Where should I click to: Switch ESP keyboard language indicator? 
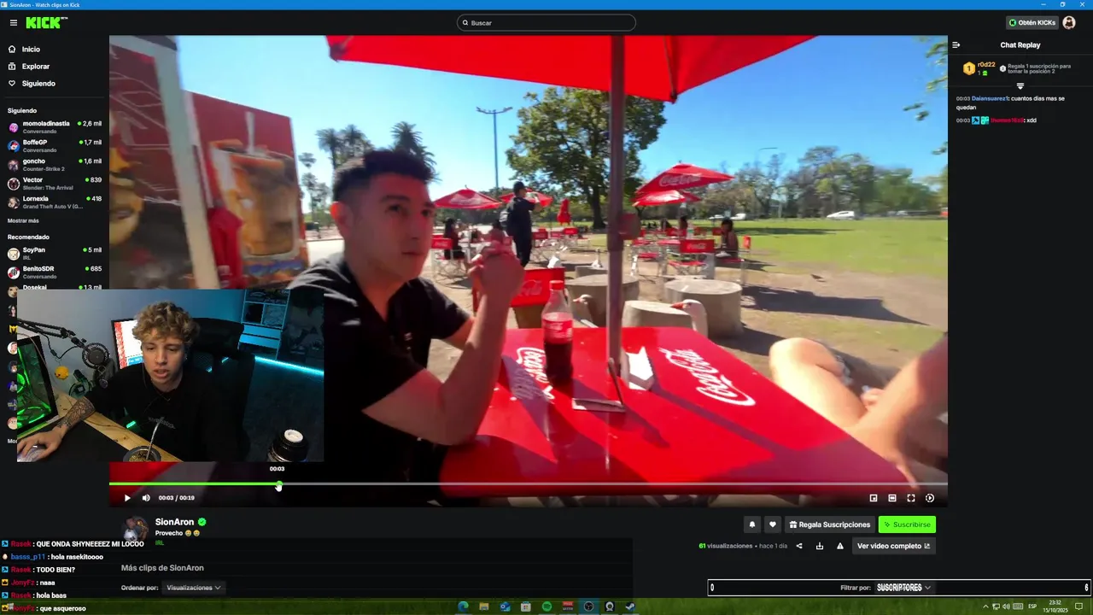point(1032,606)
